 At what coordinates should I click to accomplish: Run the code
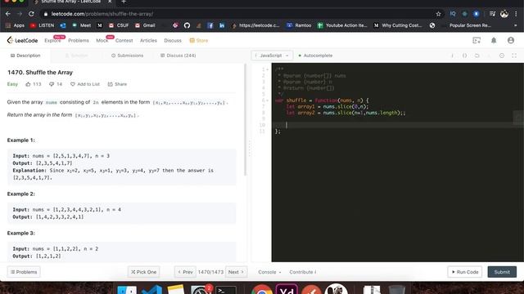coord(465,272)
